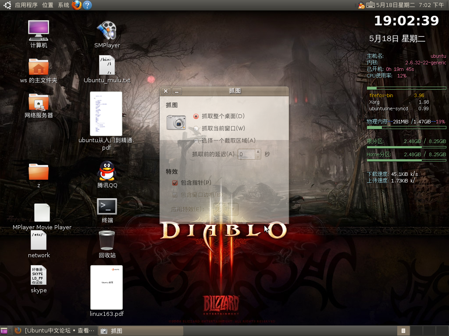Open 系统 system menu
Image resolution: width=449 pixels, height=336 pixels.
[x=64, y=5]
